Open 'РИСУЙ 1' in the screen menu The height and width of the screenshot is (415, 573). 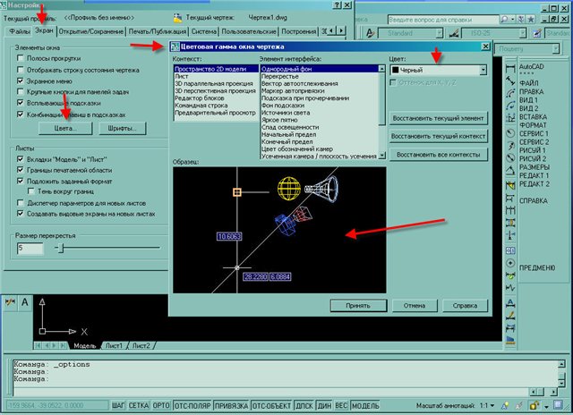[x=533, y=150]
